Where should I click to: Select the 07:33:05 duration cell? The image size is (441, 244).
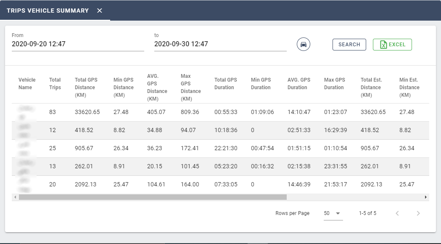[x=226, y=184]
